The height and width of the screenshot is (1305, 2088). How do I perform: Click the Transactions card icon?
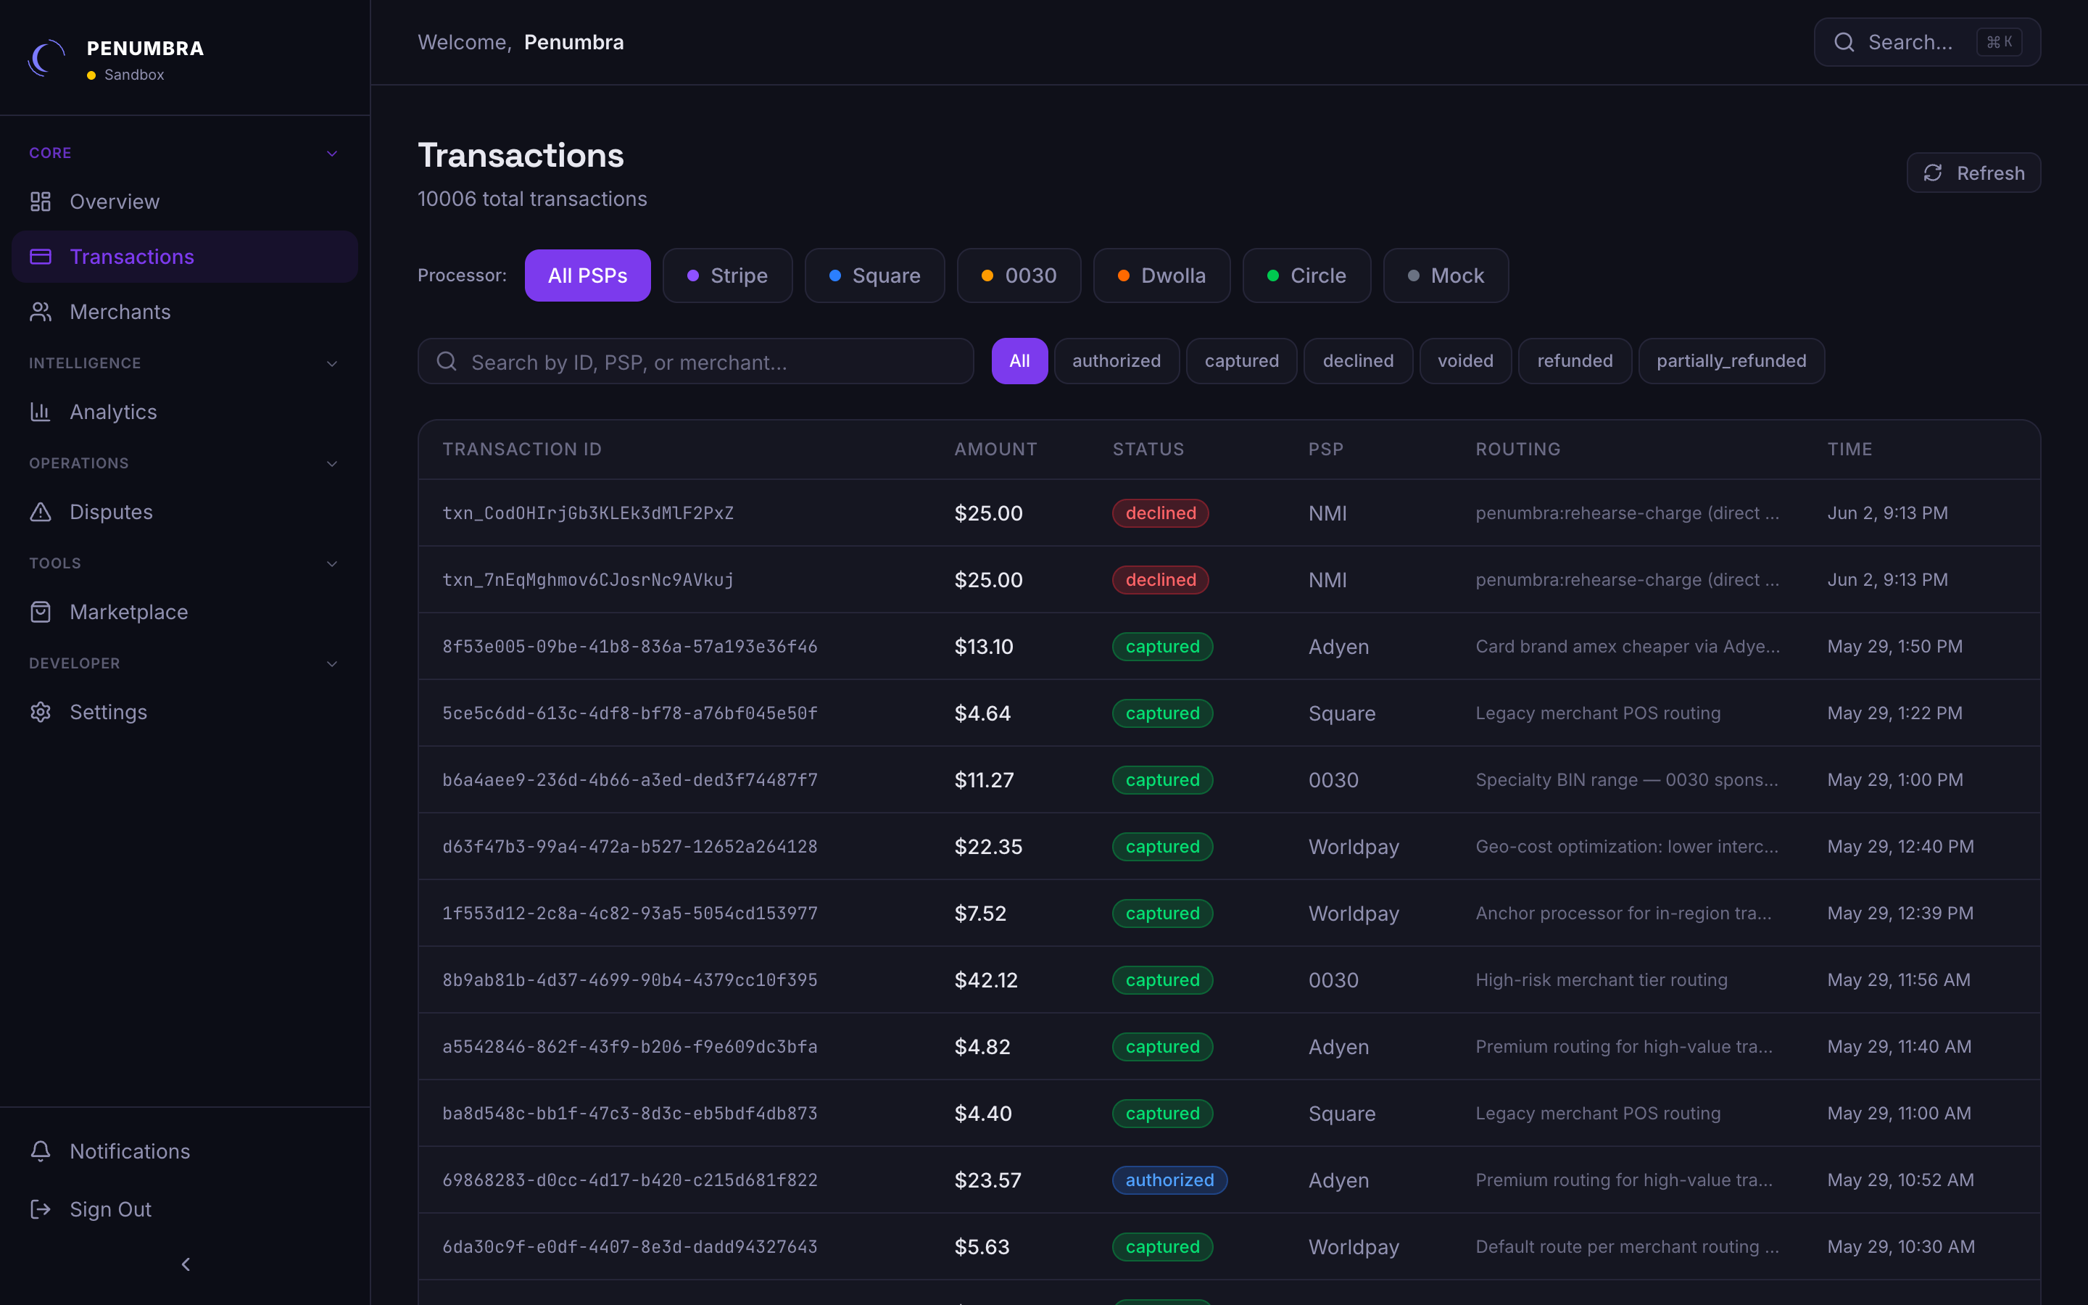point(41,257)
